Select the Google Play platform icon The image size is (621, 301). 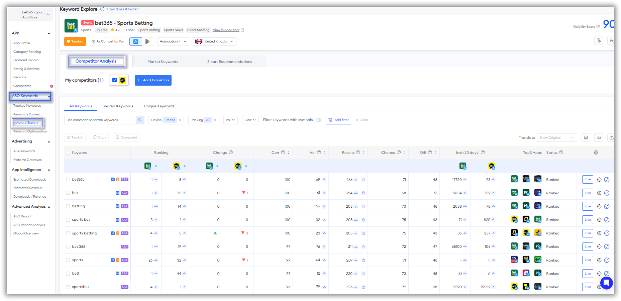[148, 41]
